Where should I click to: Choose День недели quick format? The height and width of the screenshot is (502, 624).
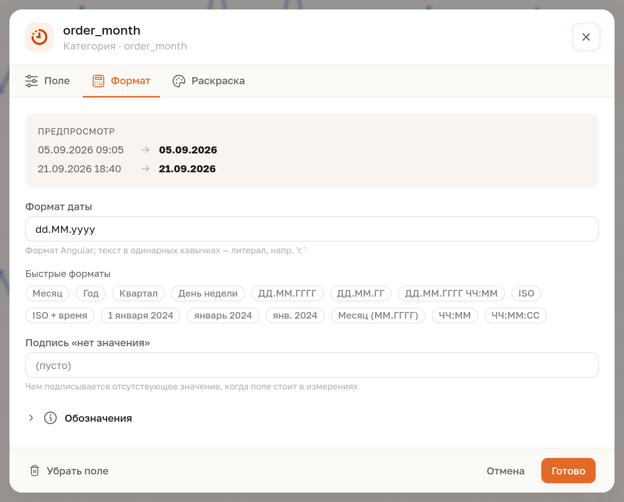point(208,293)
